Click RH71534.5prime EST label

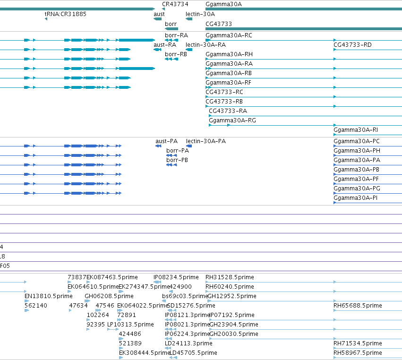click(358, 343)
